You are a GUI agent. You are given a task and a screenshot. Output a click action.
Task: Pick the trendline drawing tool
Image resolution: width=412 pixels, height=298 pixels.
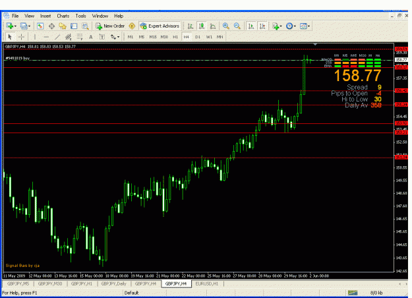[57, 37]
